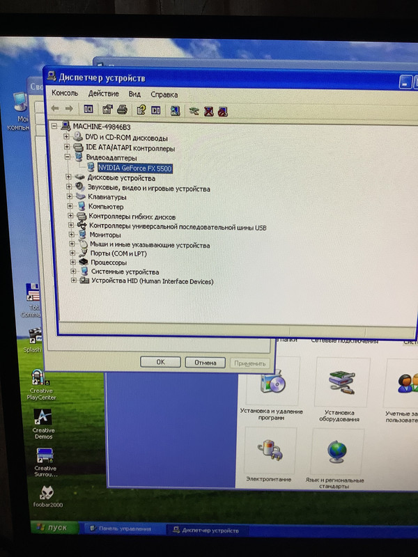The width and height of the screenshot is (418, 557).
Task: Click the Back arrow in Device Manager toolbar
Action: pos(55,108)
